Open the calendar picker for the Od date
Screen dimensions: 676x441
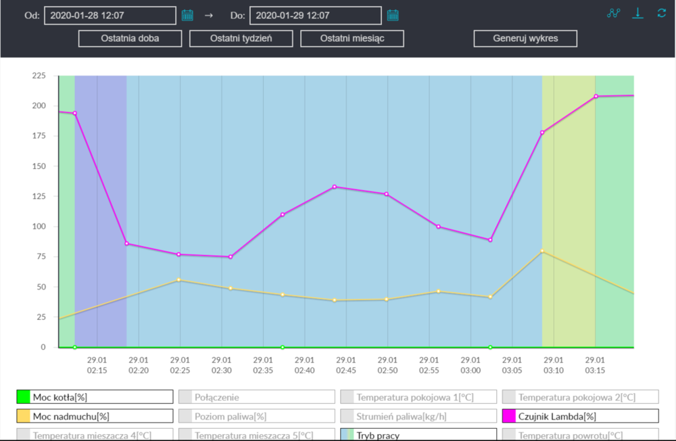(187, 15)
